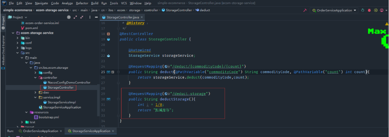The image size is (389, 137).
Task: Close the OrderServiceApplication run tab
Action: (61, 131)
